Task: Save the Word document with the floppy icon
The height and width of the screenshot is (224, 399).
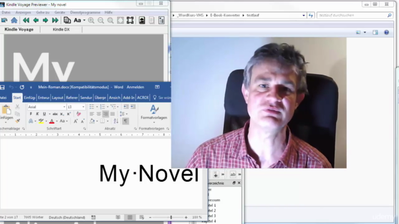Action: [2, 87]
